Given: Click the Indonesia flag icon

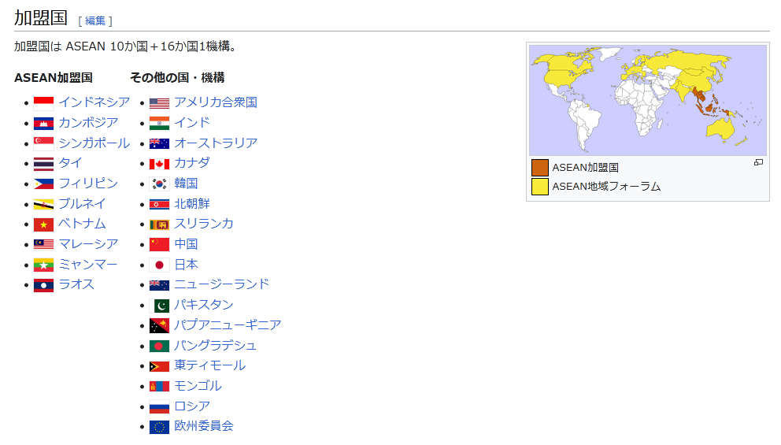Looking at the screenshot, I should coord(43,102).
